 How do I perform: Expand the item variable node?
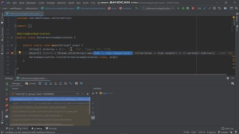(97, 93)
